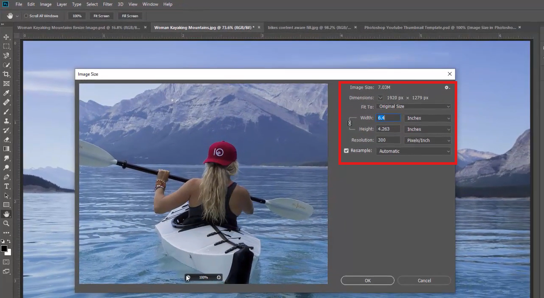Select the Quick Selection tool
The image size is (544, 298).
click(x=6, y=65)
